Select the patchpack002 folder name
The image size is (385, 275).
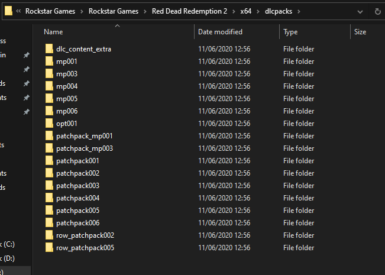pos(78,173)
